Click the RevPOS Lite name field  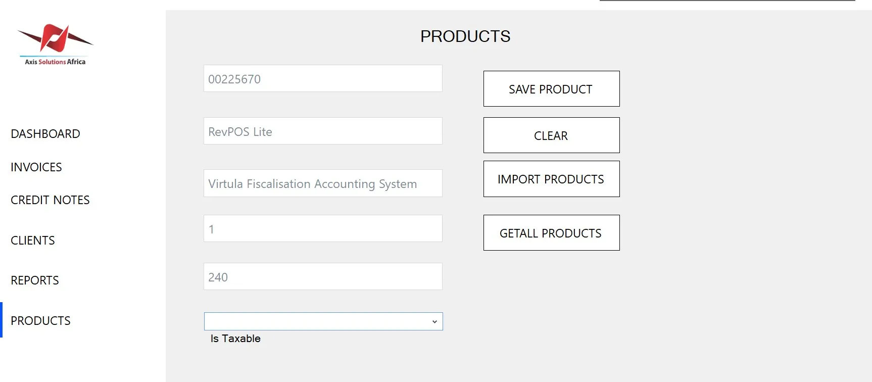pyautogui.click(x=323, y=131)
